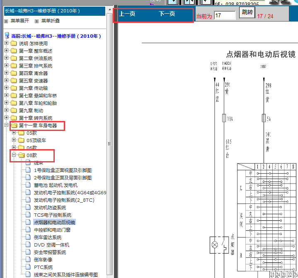Select 第八章 车轮和轮胎 in tree
The height and width of the screenshot is (278, 298).
tap(38, 103)
